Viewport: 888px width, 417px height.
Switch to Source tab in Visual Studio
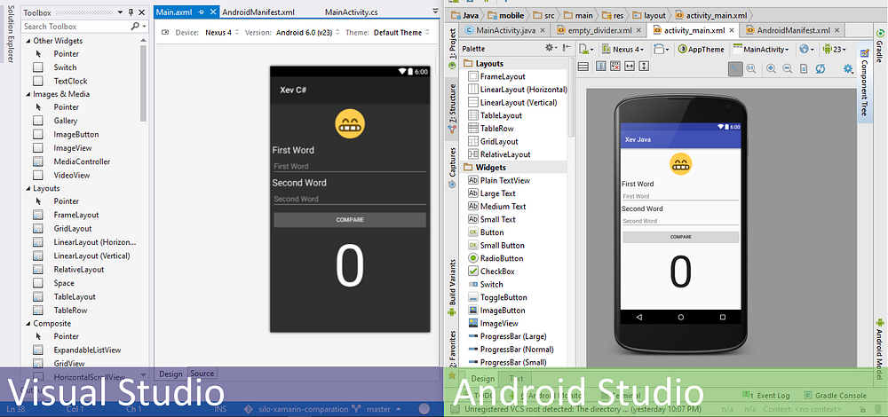202,374
